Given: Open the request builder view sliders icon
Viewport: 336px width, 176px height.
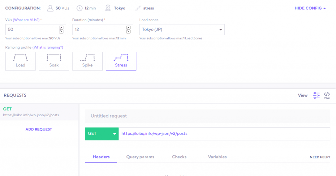Looking at the screenshot, I should 316,95.
